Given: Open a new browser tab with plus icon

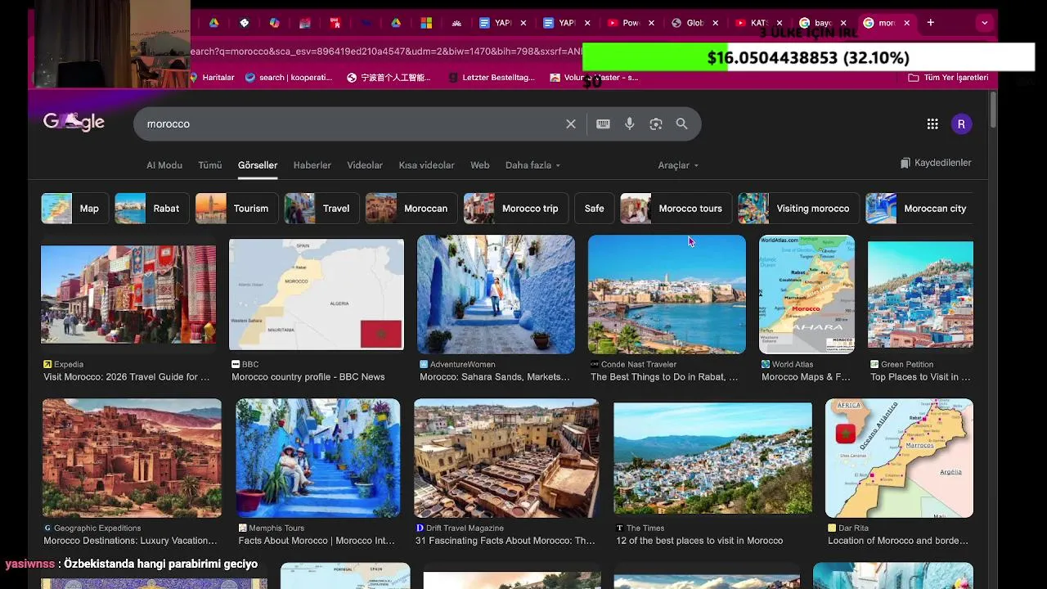Looking at the screenshot, I should click(x=930, y=23).
